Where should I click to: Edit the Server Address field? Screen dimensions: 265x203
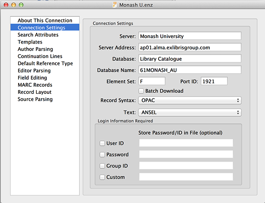(x=190, y=48)
